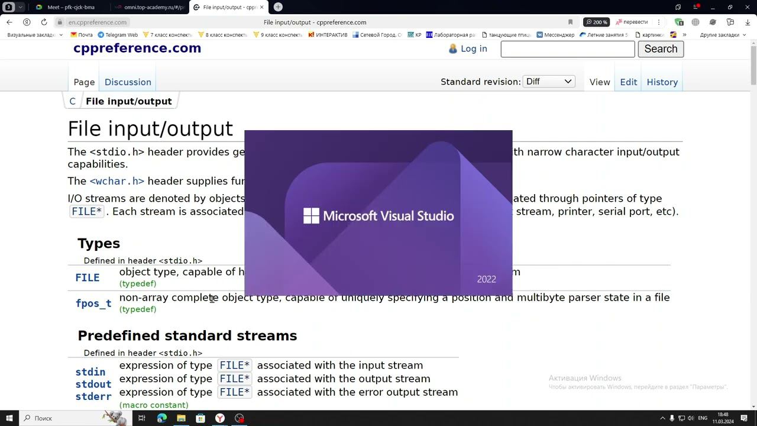Image resolution: width=757 pixels, height=426 pixels.
Task: Open the stdout link
Action: 93,385
